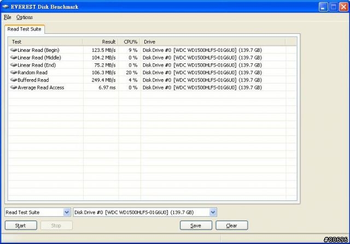Viewport: 350px width, 244px height.
Task: Sort by the Result column header
Action: pos(101,41)
